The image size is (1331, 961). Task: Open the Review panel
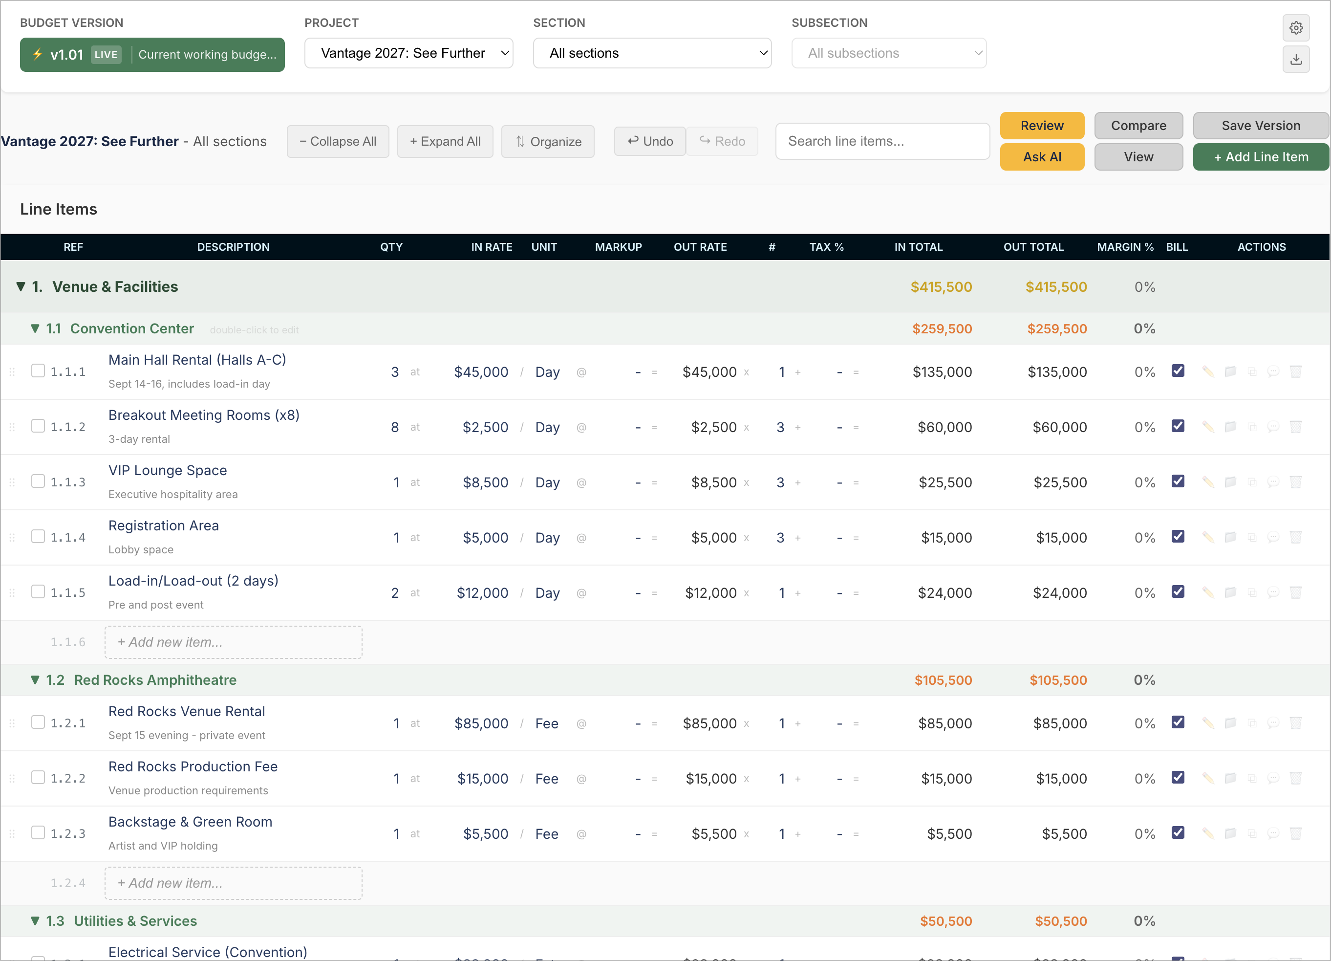tap(1042, 126)
